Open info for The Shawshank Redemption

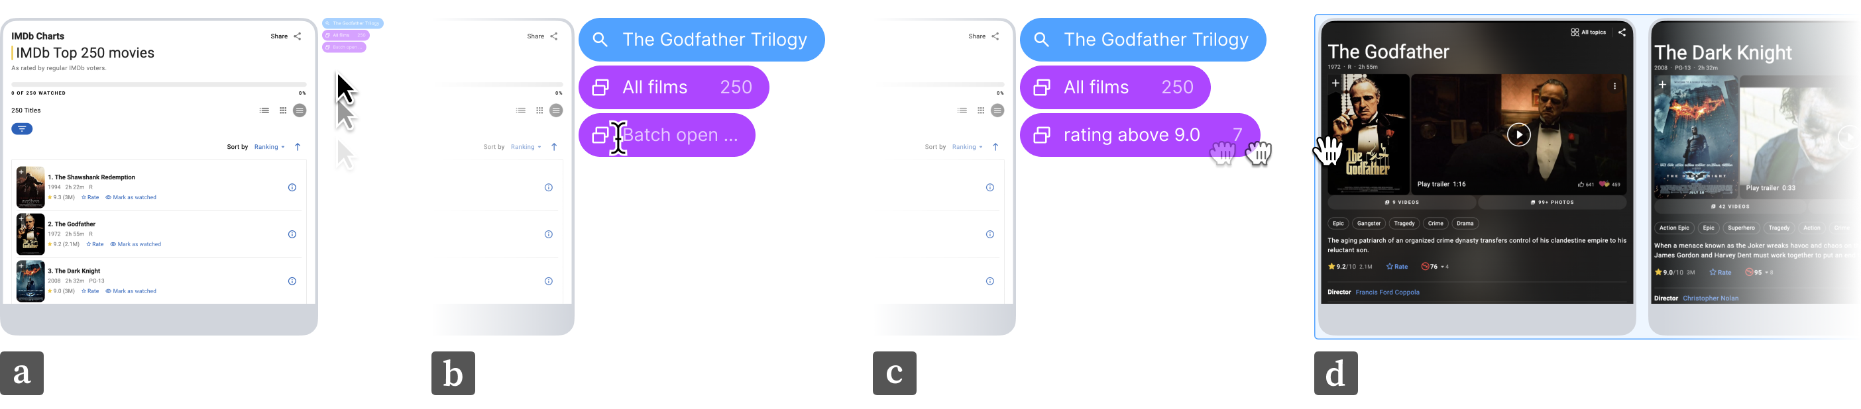tap(292, 187)
